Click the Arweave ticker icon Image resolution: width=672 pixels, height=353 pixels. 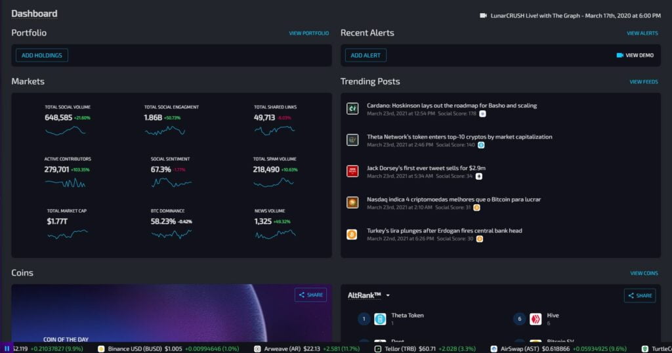pyautogui.click(x=257, y=348)
